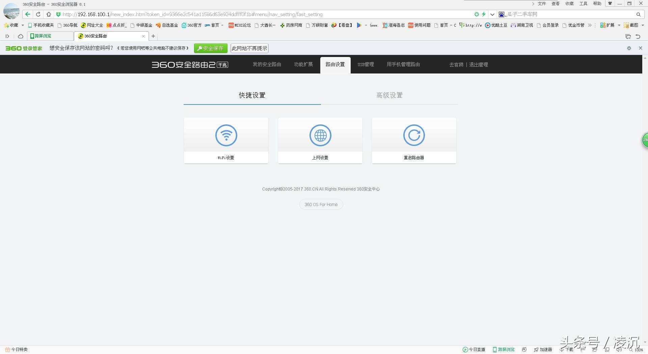
Task: Expand the address bar history dropdown
Action: pos(492,14)
